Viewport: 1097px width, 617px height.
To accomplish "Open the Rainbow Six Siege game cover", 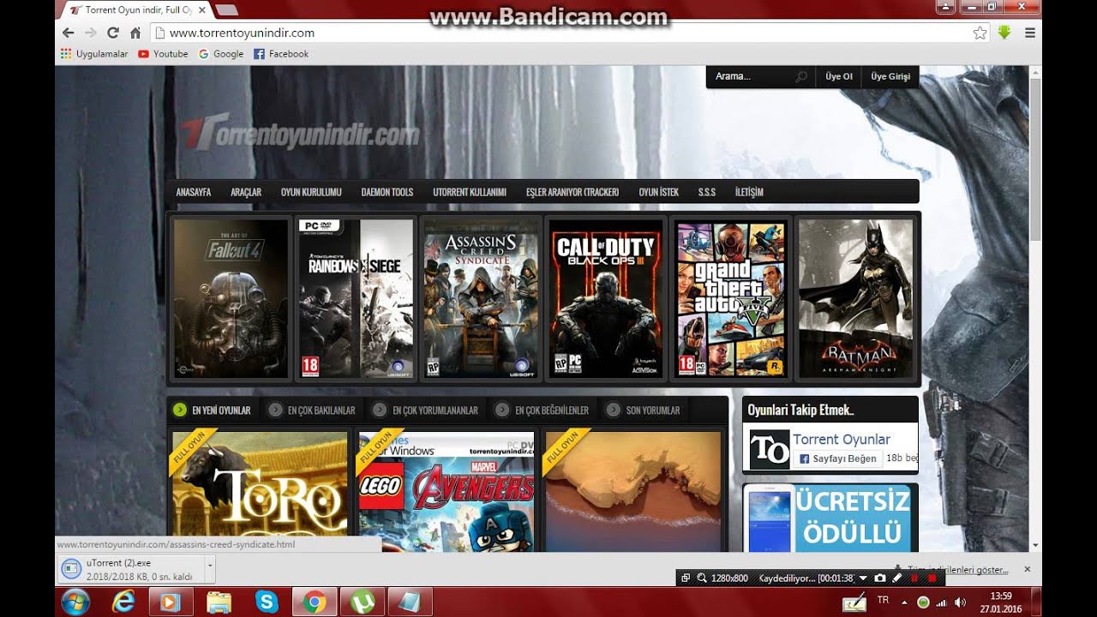I will point(357,298).
